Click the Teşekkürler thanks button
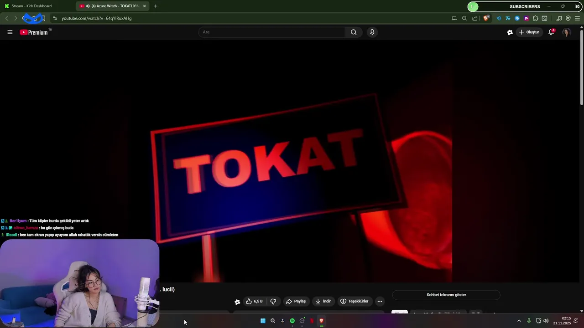This screenshot has height=328, width=584. (x=355, y=301)
